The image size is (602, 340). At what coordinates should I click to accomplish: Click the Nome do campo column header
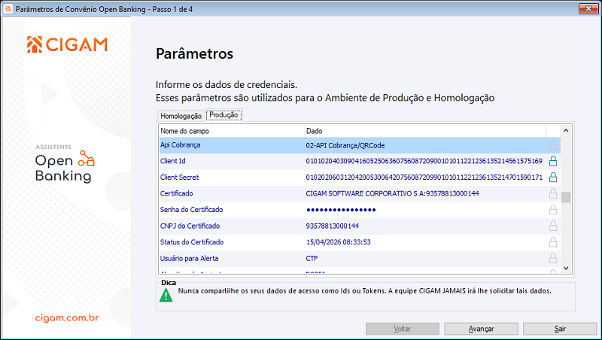pos(232,131)
